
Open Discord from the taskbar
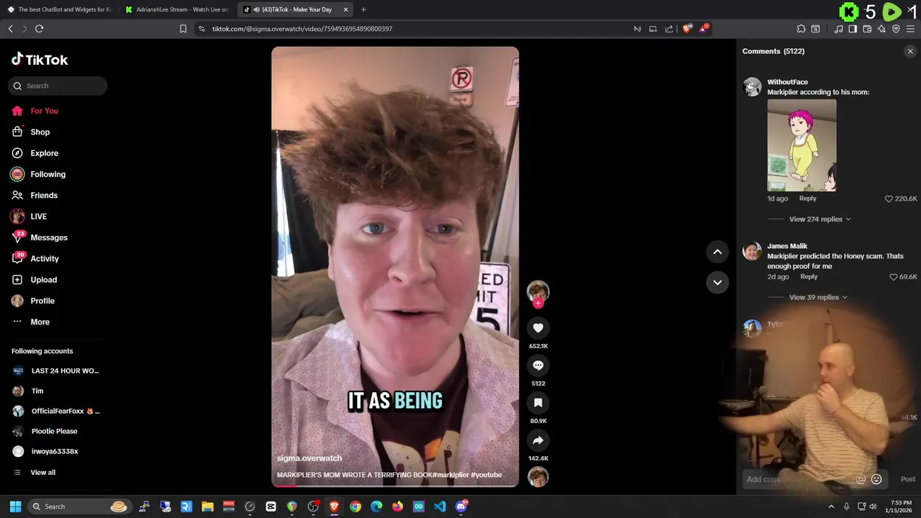(461, 506)
